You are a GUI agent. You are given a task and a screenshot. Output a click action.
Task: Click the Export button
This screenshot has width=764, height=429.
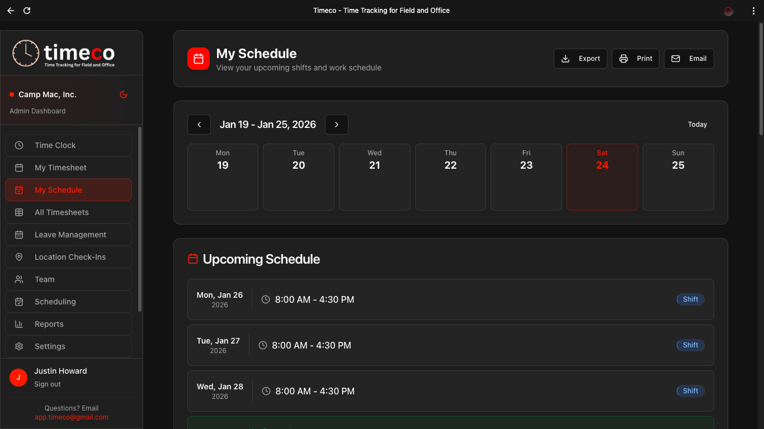click(580, 58)
